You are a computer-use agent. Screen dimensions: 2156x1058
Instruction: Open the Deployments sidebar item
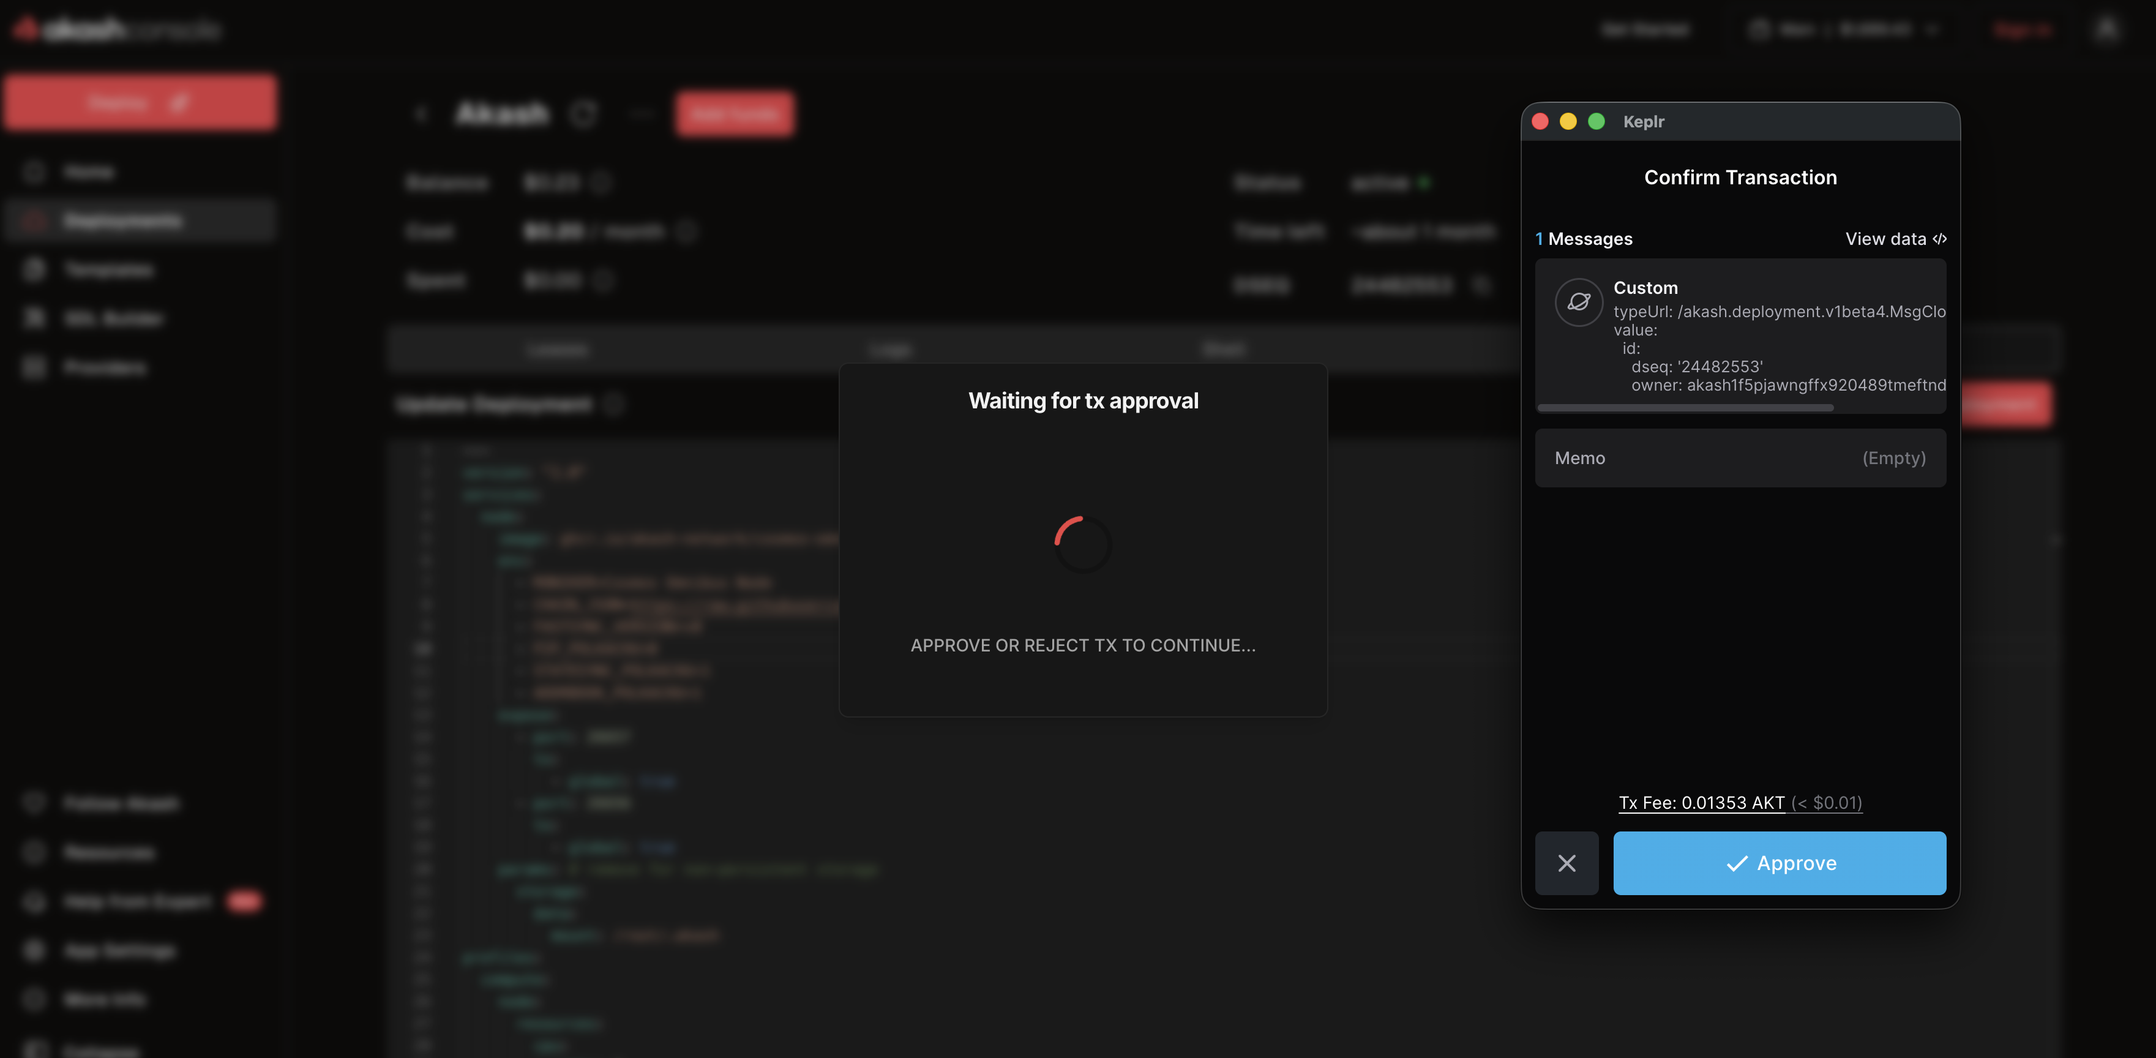(x=123, y=221)
